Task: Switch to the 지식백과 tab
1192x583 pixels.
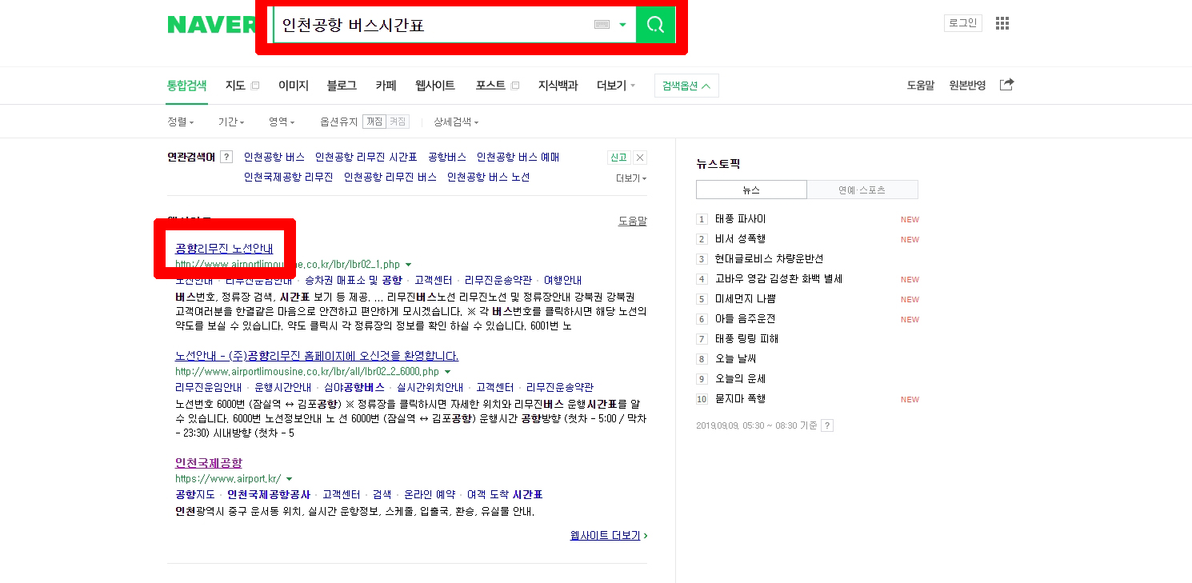Action: [558, 86]
